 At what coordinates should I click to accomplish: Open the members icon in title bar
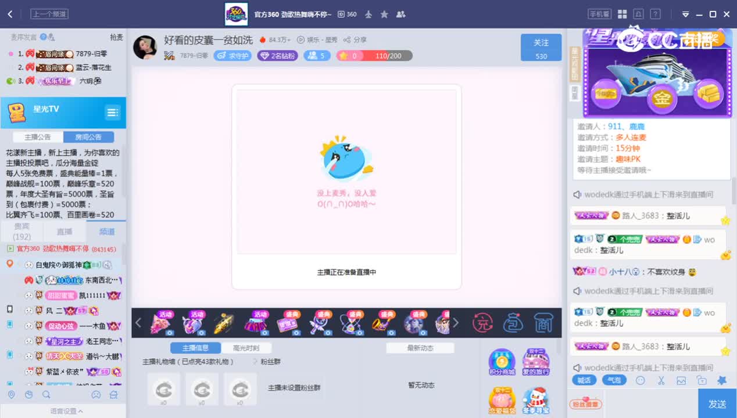tap(400, 14)
